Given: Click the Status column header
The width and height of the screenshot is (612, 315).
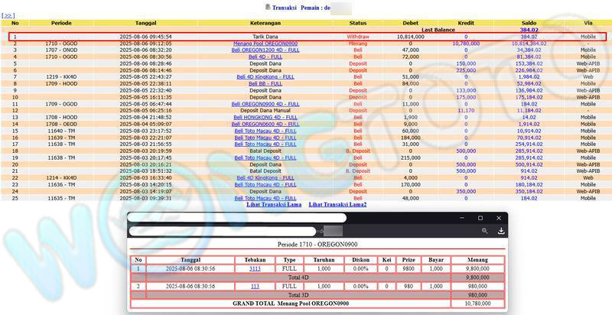Looking at the screenshot, I should point(358,23).
